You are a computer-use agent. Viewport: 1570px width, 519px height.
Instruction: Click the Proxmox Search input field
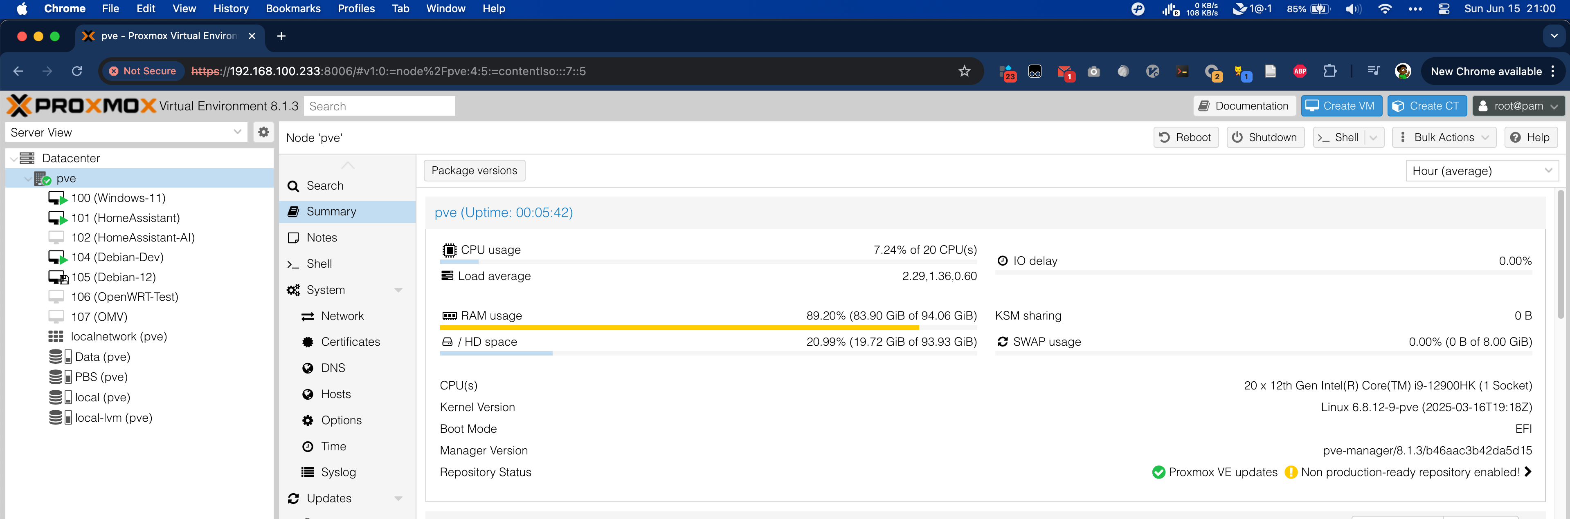tap(379, 106)
